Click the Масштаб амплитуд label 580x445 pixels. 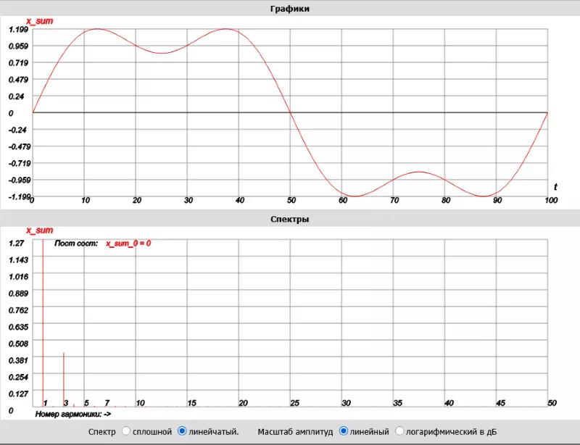click(x=295, y=431)
